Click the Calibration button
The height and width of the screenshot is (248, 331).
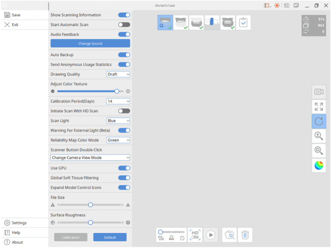click(x=71, y=238)
